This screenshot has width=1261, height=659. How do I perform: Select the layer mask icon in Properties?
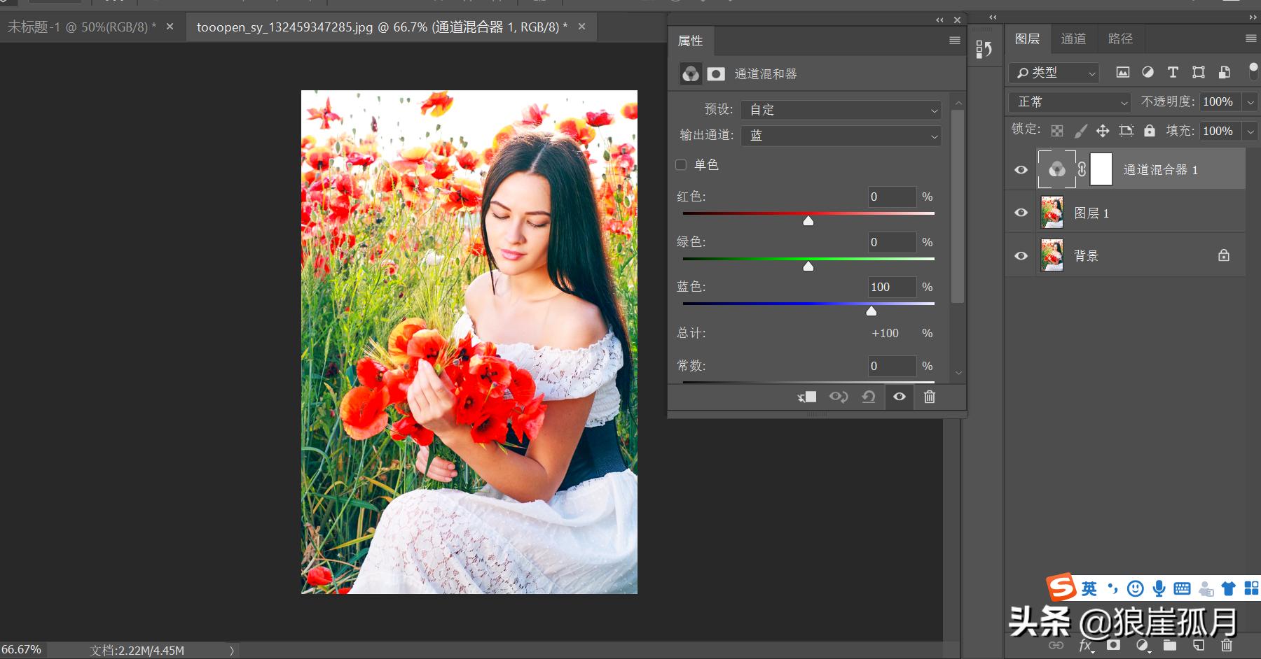pyautogui.click(x=715, y=74)
